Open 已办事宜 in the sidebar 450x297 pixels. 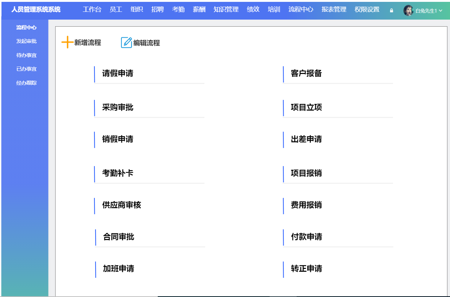[24, 68]
